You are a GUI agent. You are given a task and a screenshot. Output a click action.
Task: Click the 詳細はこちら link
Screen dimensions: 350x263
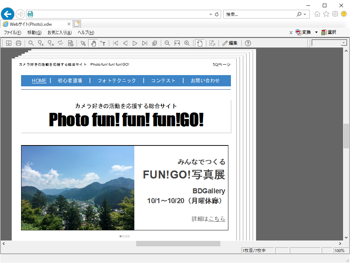tap(215, 219)
